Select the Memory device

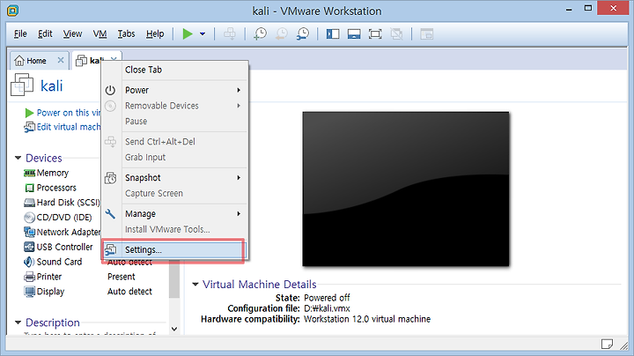pyautogui.click(x=46, y=173)
